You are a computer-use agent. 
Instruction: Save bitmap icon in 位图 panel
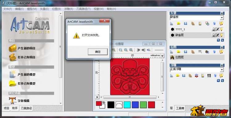pyautogui.click(x=185, y=52)
